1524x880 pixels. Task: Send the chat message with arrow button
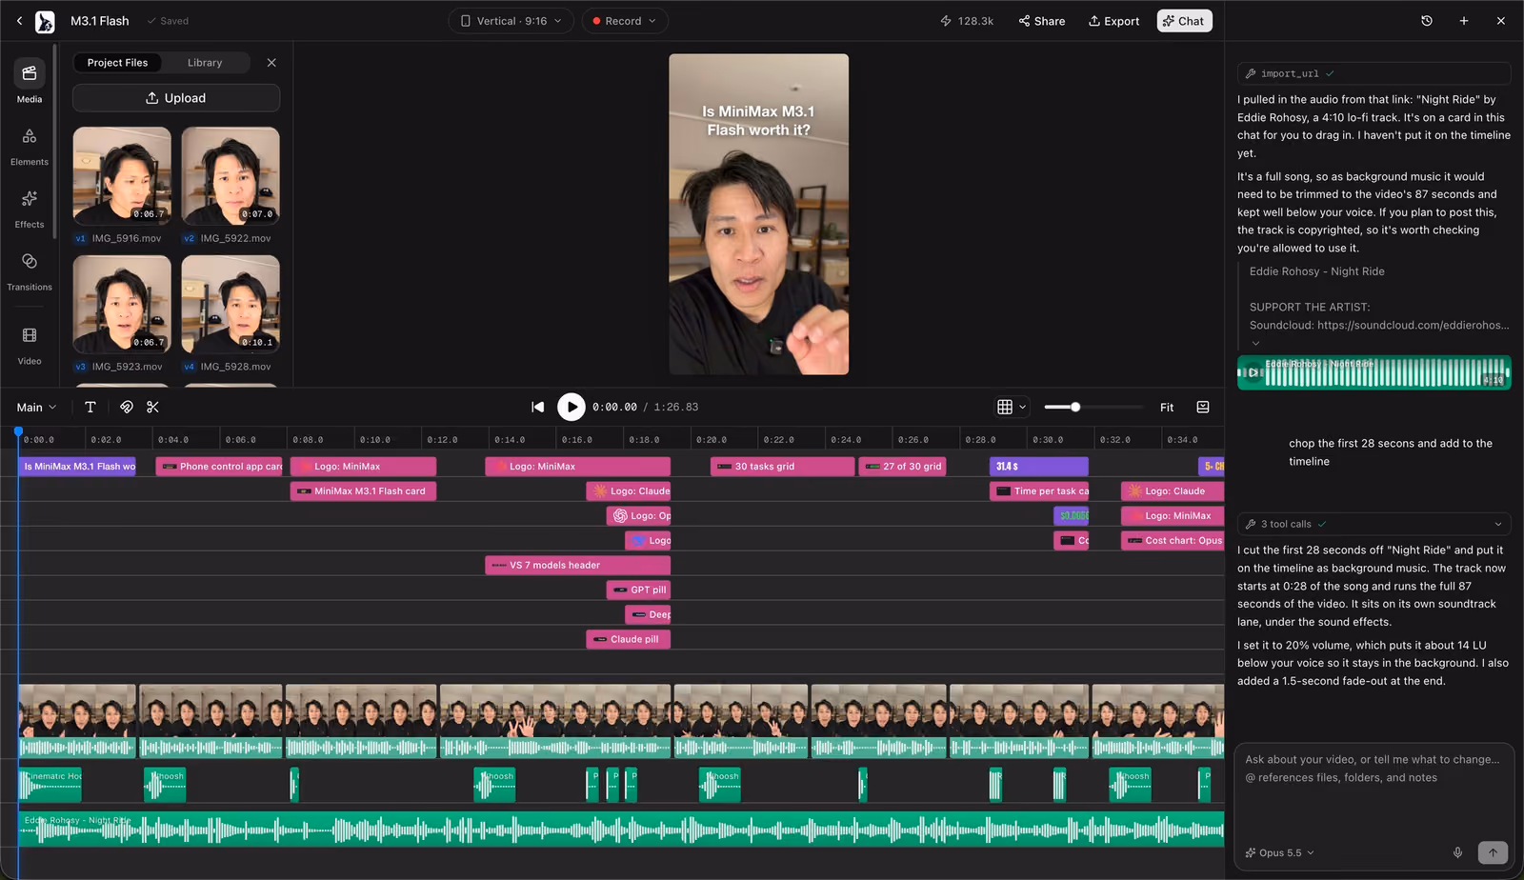point(1493,852)
